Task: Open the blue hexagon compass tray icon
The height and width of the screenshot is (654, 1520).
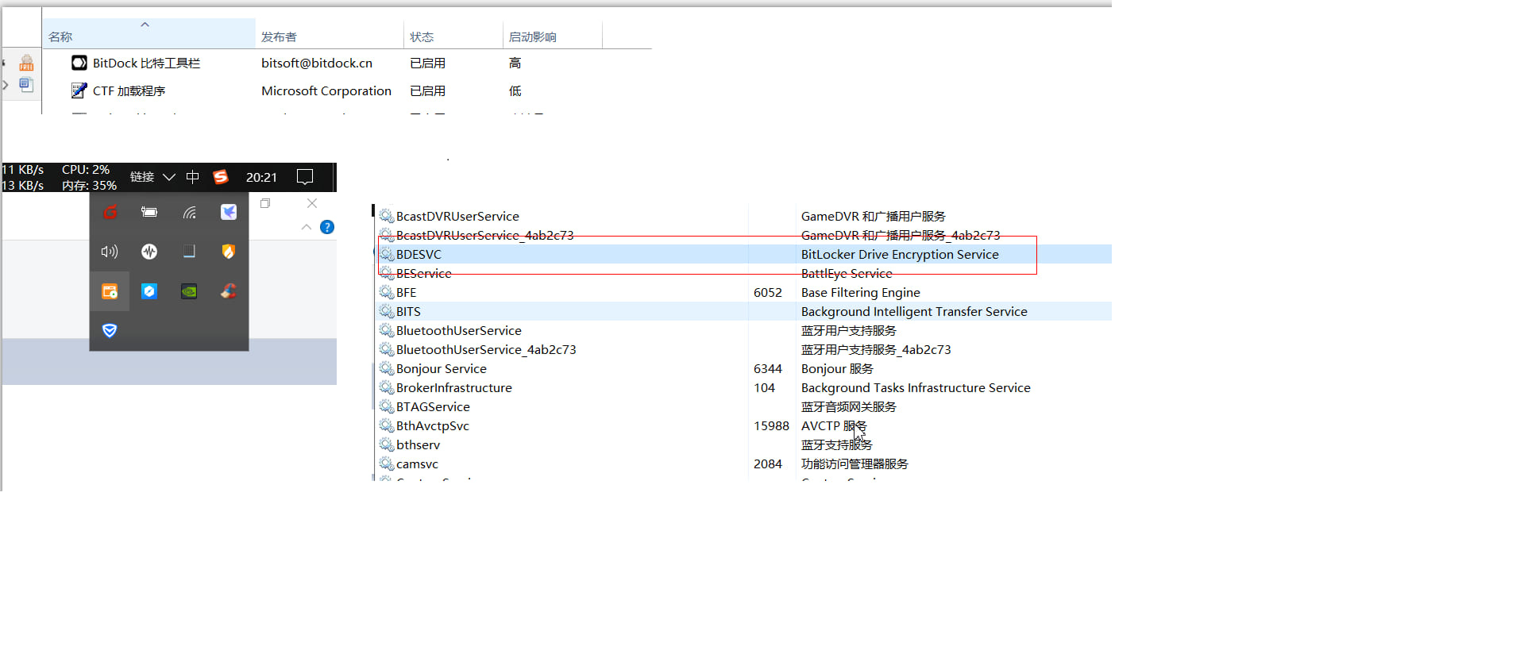Action: point(149,291)
